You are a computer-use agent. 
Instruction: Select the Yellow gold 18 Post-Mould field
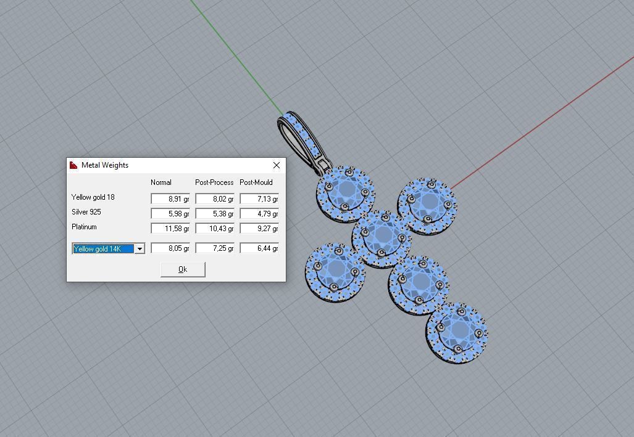(x=259, y=198)
